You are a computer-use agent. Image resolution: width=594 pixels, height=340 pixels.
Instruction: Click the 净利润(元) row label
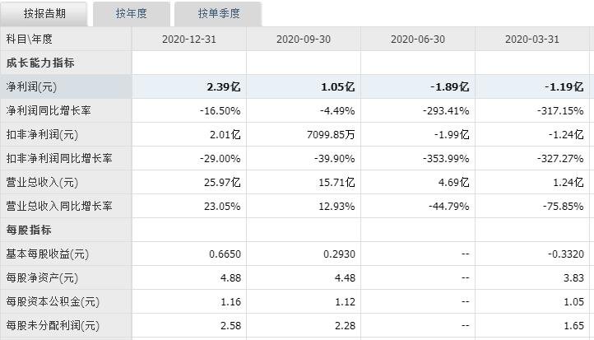click(32, 86)
